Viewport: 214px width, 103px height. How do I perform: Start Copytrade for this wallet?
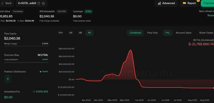pos(207,3)
